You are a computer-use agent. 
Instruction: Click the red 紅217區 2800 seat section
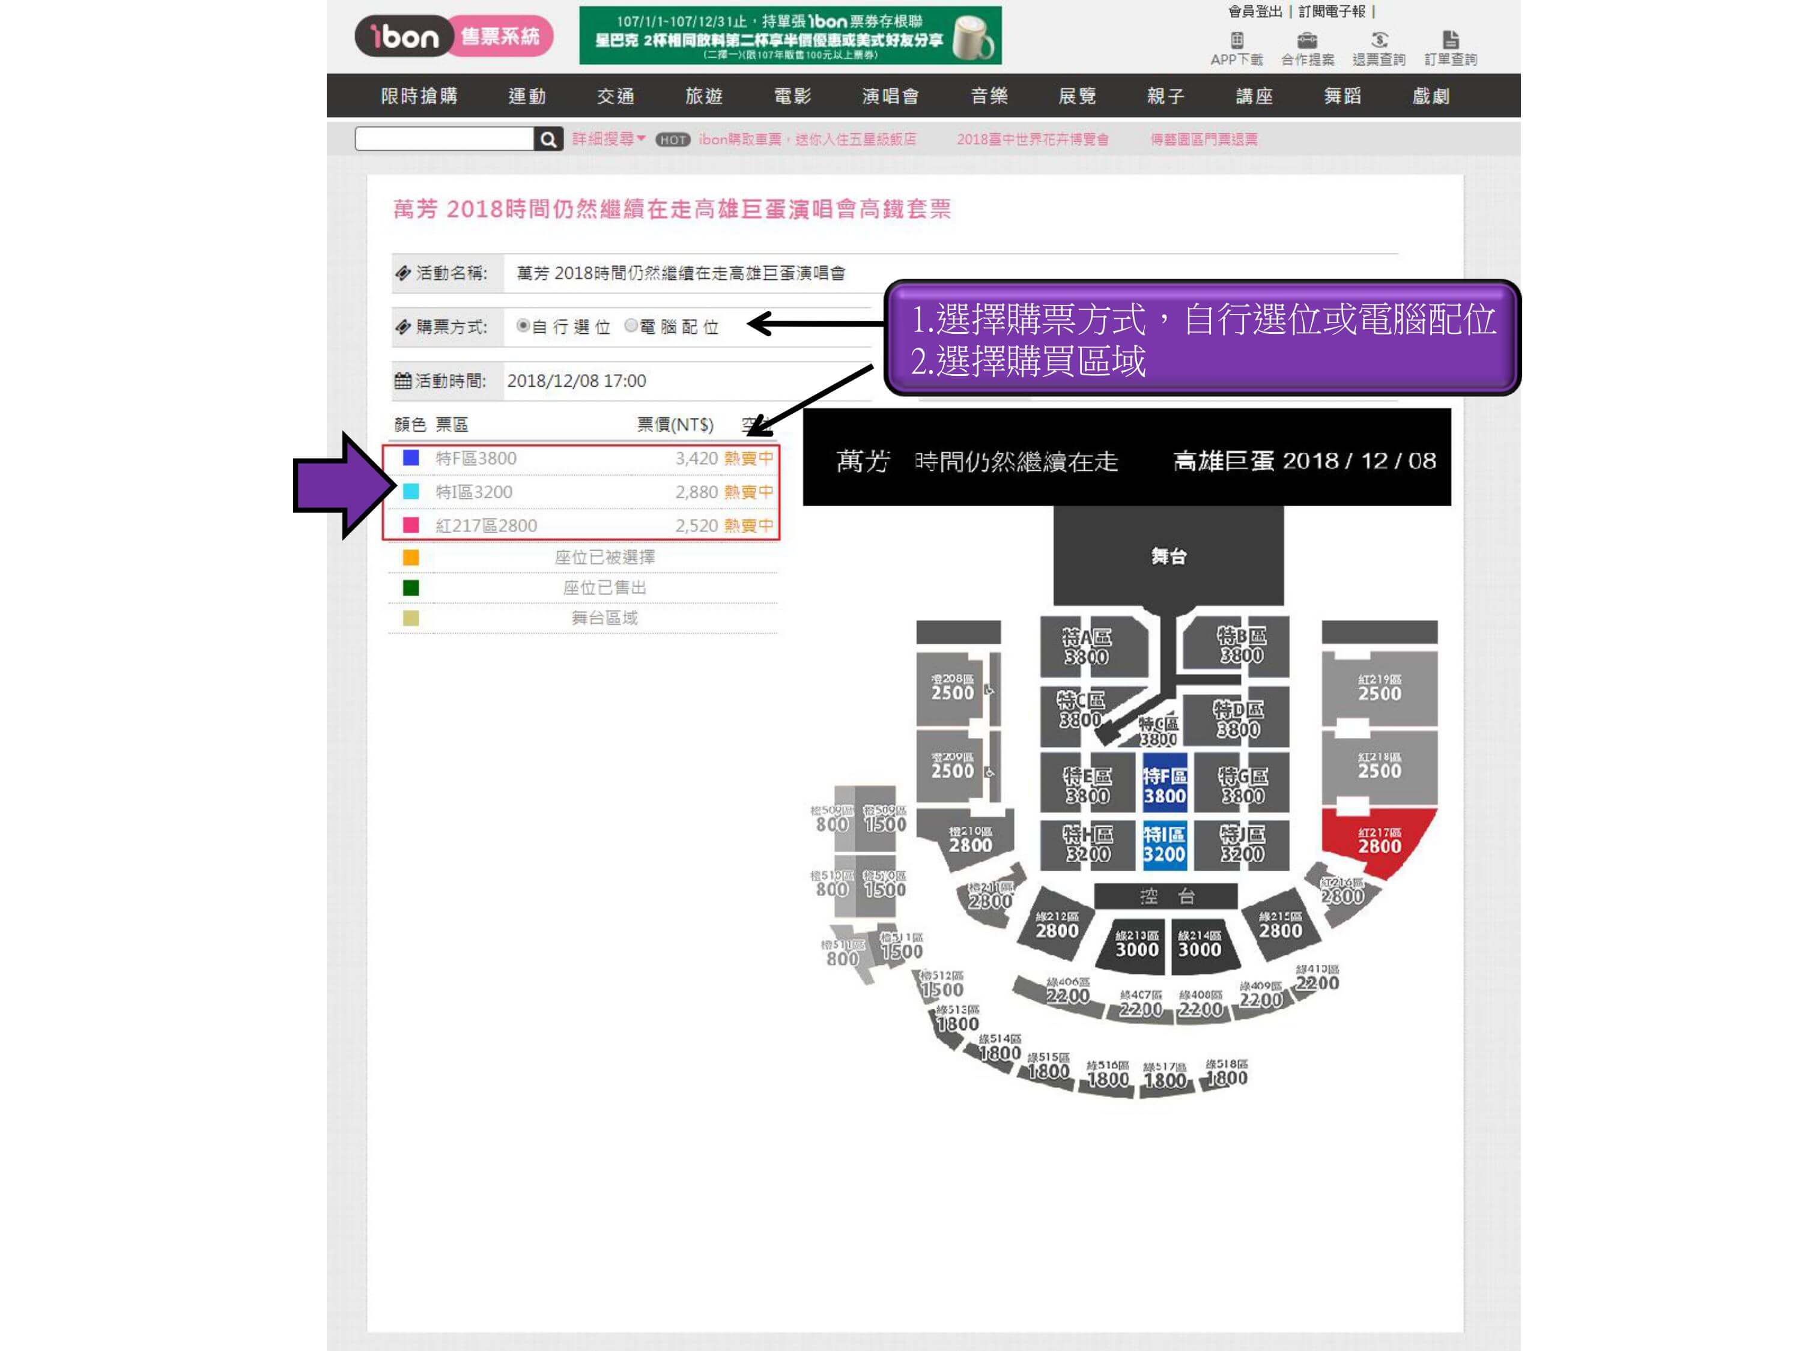point(1377,841)
